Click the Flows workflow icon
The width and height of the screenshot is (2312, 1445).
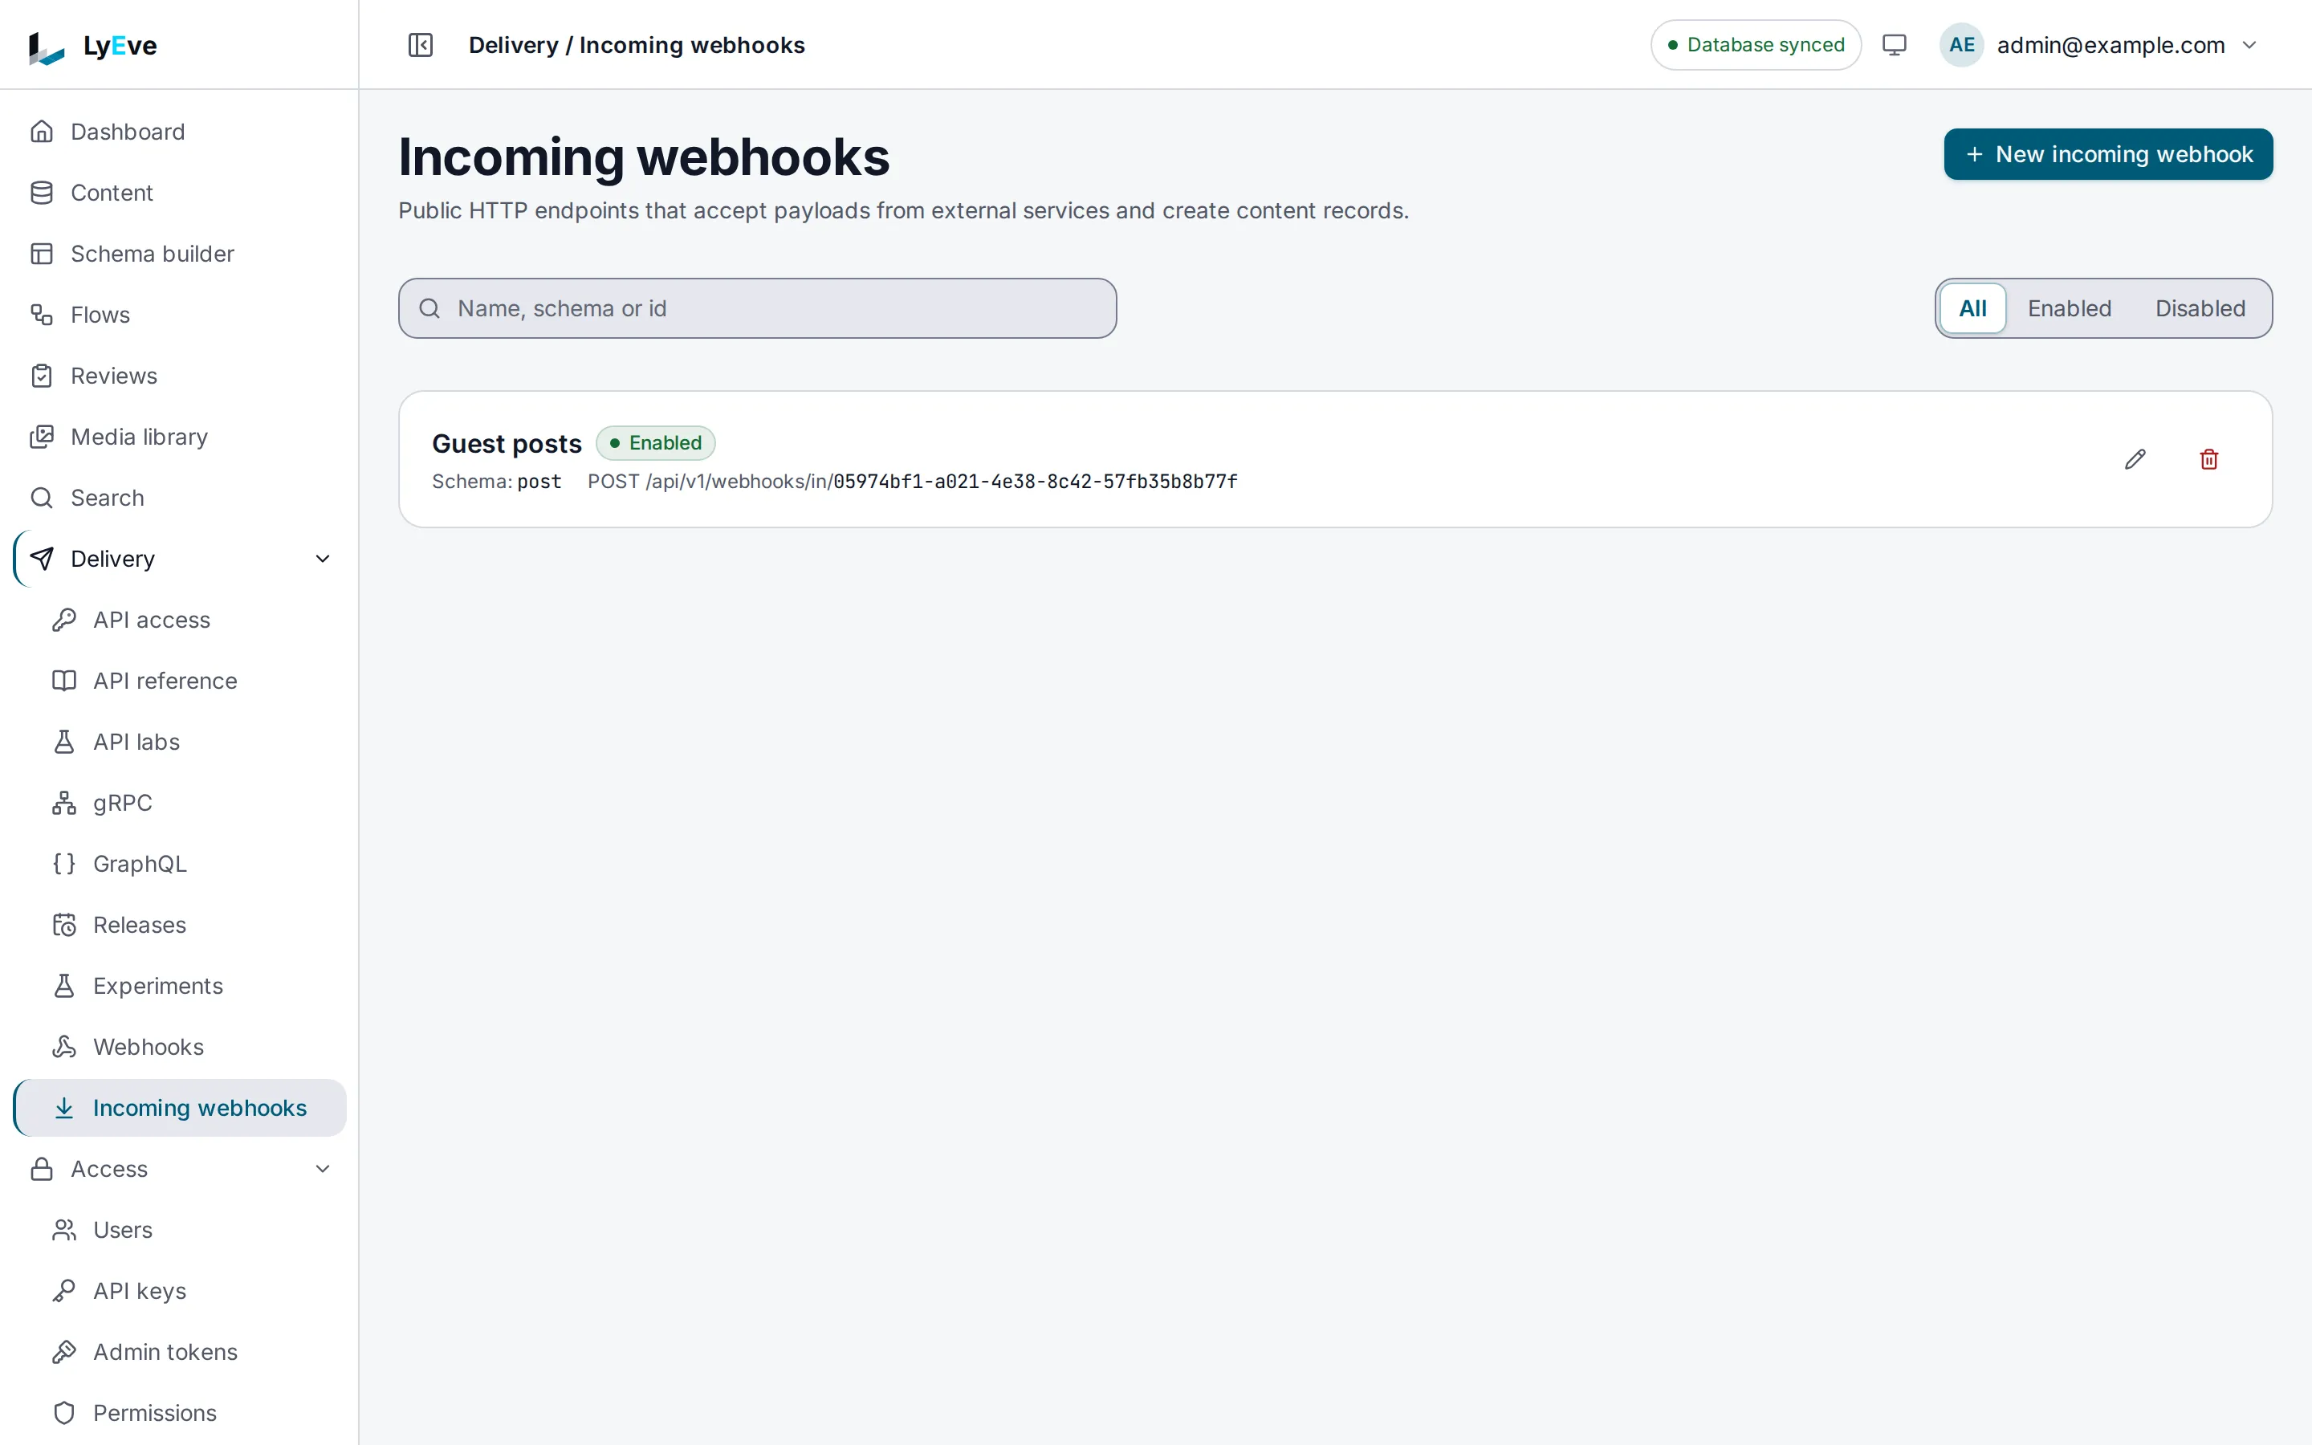(42, 315)
